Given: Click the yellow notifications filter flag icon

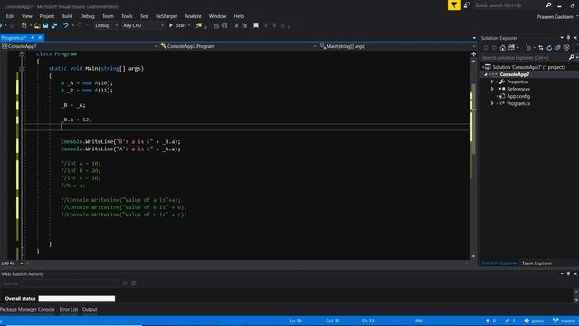Looking at the screenshot, I should coord(454,5).
